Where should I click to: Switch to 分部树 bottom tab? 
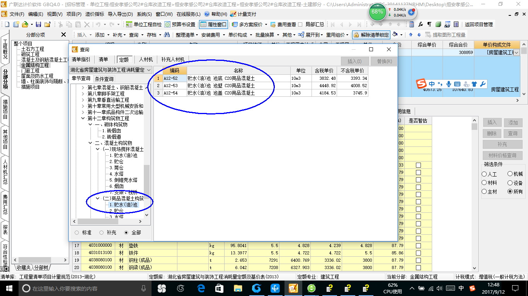41,267
